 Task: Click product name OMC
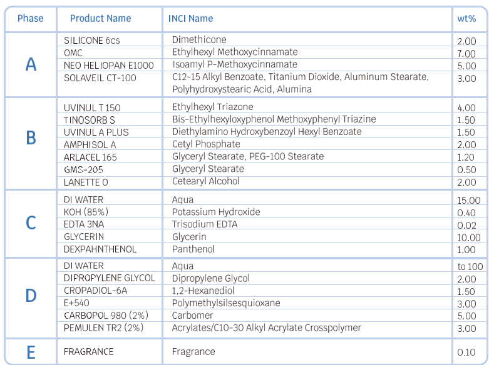[x=73, y=53]
